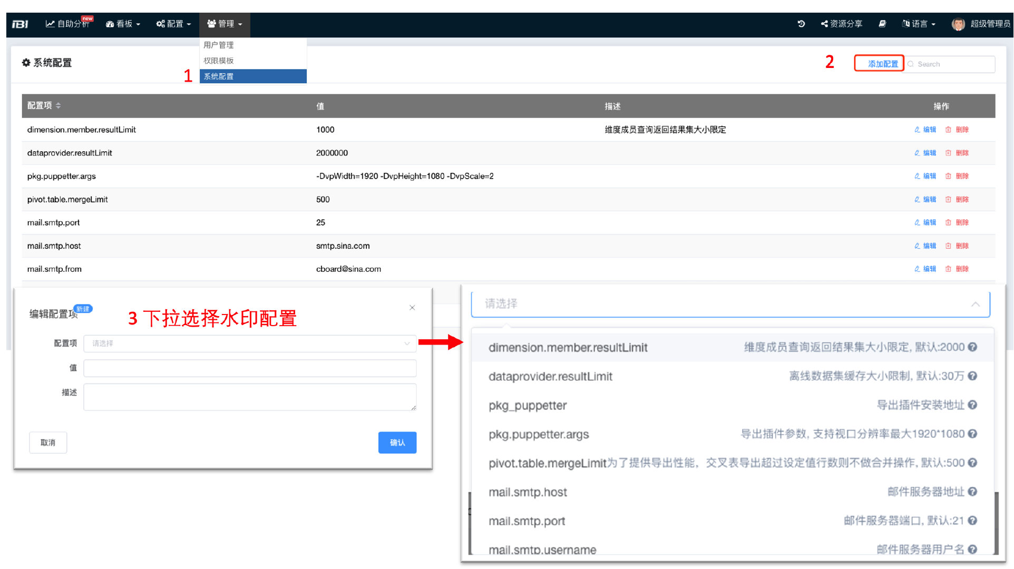
Task: Click edit icon for mail.smtp.port row
Action: click(x=925, y=222)
